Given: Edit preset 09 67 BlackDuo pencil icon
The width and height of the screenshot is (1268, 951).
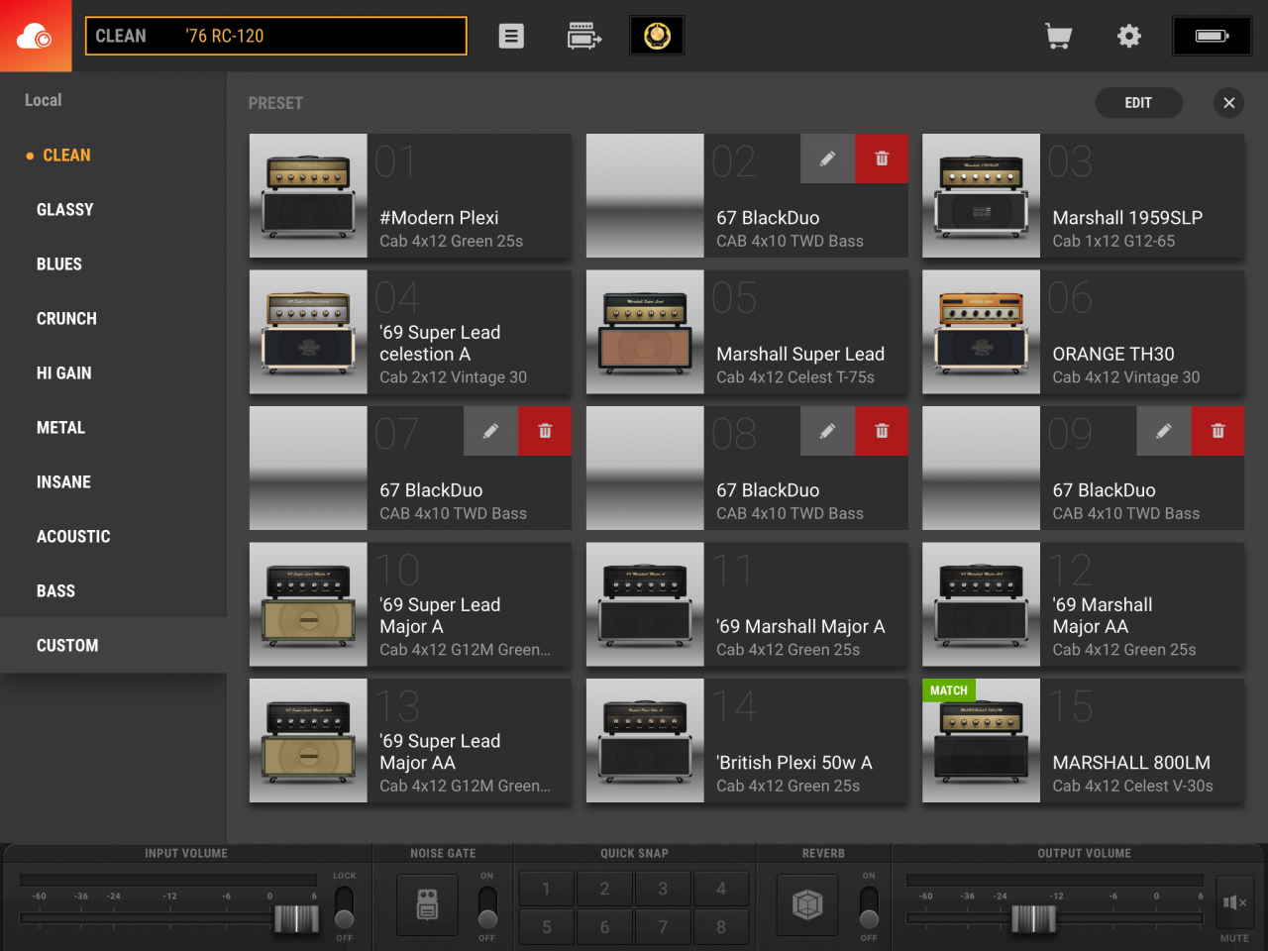Looking at the screenshot, I should pos(1164,431).
